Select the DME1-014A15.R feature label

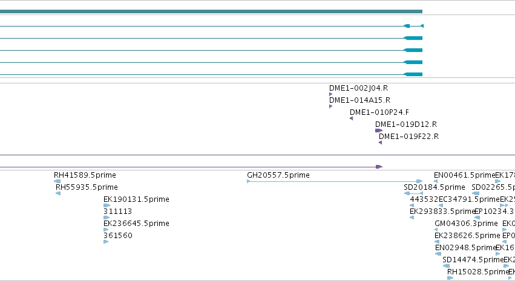(x=359, y=100)
